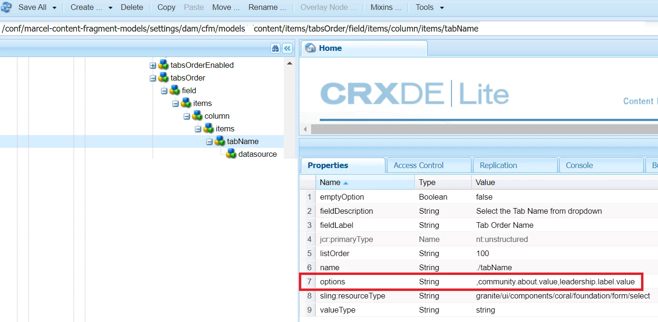Select the column tree node

[x=217, y=116]
